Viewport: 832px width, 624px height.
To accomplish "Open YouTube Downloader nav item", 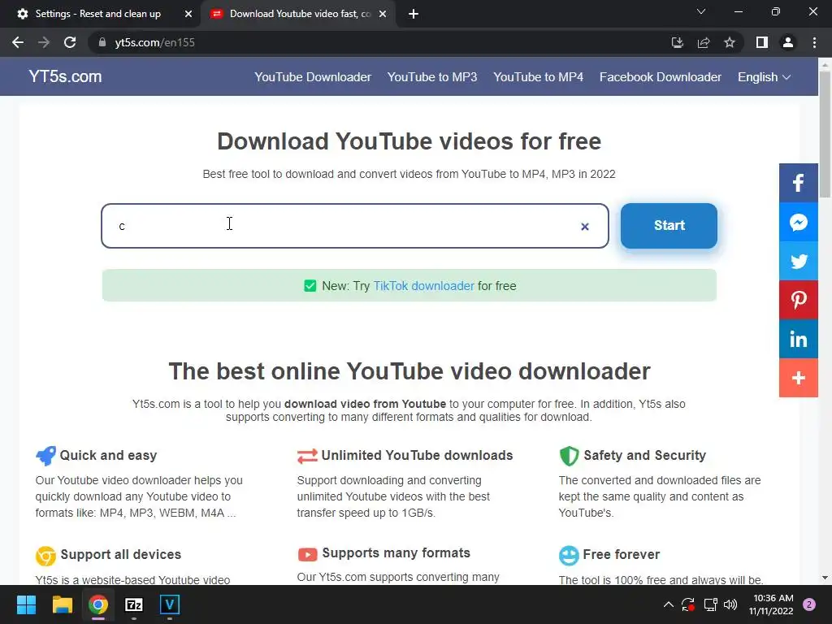I will pos(313,77).
